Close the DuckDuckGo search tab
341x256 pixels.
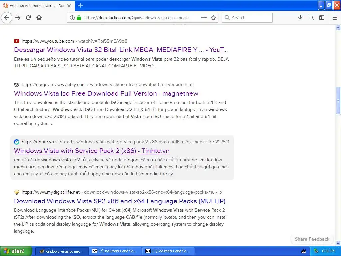click(69, 6)
